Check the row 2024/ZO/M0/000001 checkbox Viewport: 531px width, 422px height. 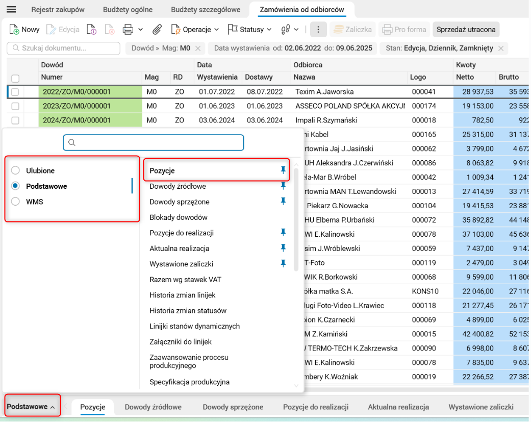[x=15, y=120]
